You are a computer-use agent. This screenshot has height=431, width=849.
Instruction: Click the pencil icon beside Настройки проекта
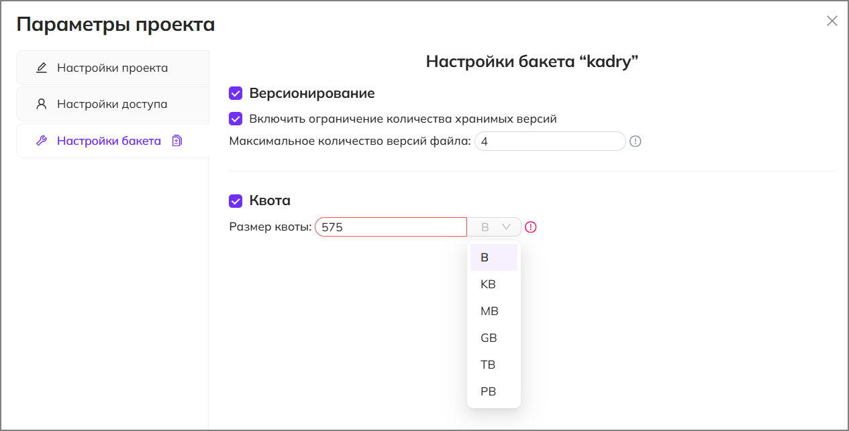42,68
